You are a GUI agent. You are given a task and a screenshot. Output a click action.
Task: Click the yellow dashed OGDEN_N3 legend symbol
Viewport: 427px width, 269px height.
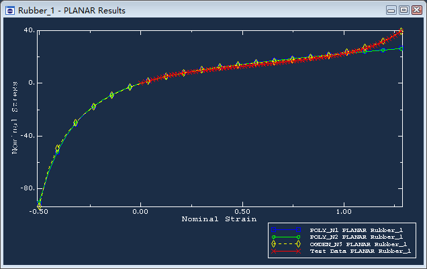click(x=285, y=244)
